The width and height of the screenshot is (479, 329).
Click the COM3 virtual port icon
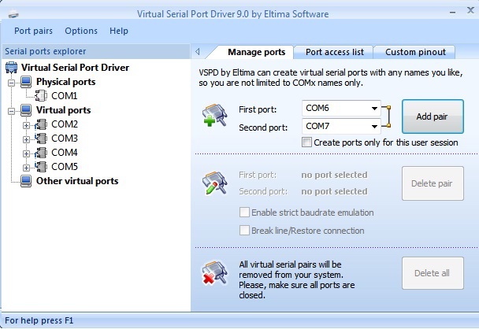point(41,139)
